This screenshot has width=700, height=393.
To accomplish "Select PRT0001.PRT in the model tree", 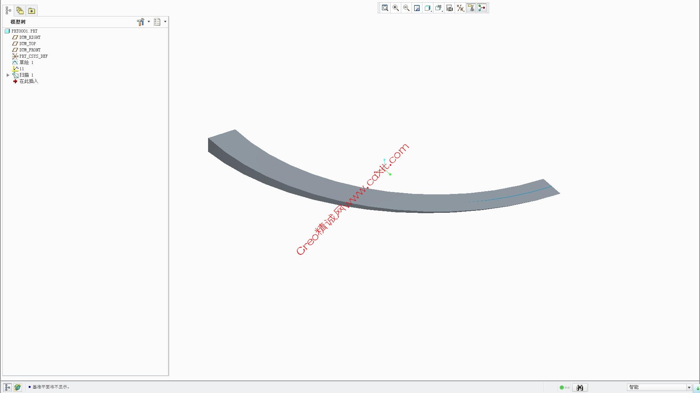I will pos(21,31).
